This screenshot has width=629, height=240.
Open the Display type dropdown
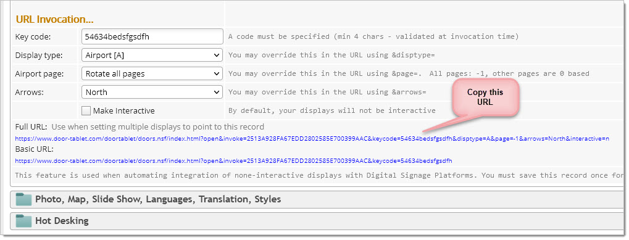click(152, 56)
